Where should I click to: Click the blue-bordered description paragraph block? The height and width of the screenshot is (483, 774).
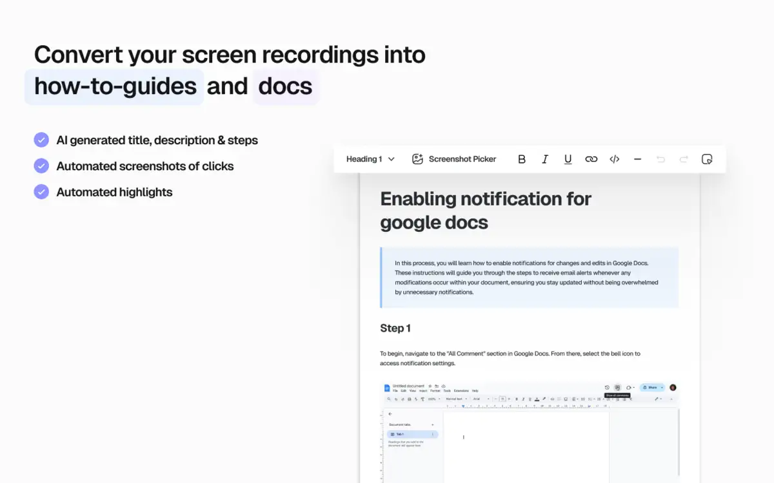tap(529, 278)
